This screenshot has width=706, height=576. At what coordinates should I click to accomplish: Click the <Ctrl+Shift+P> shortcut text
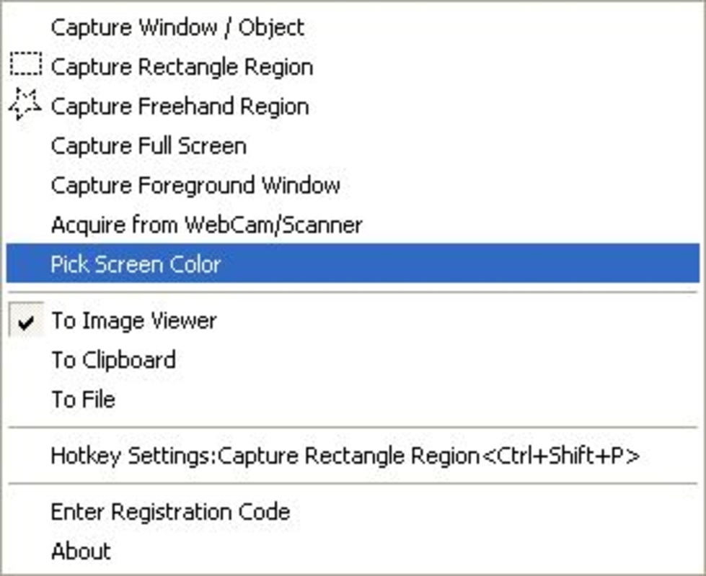[x=560, y=456]
